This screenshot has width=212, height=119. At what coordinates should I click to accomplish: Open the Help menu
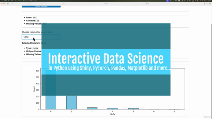35,1
